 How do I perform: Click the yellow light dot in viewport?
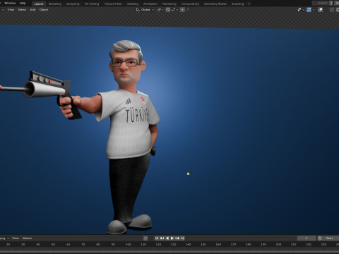click(x=188, y=174)
